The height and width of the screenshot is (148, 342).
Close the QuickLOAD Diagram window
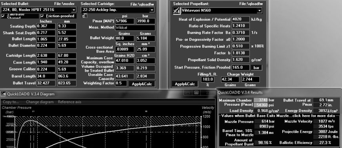click(209, 92)
